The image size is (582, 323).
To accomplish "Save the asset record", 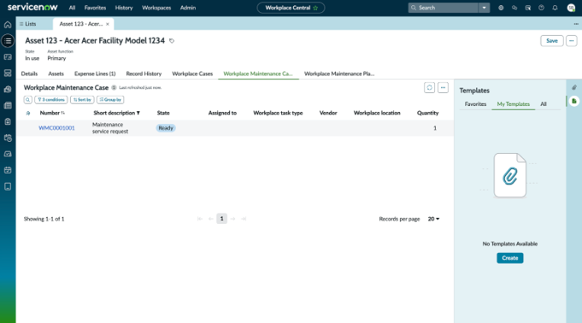I will [552, 41].
